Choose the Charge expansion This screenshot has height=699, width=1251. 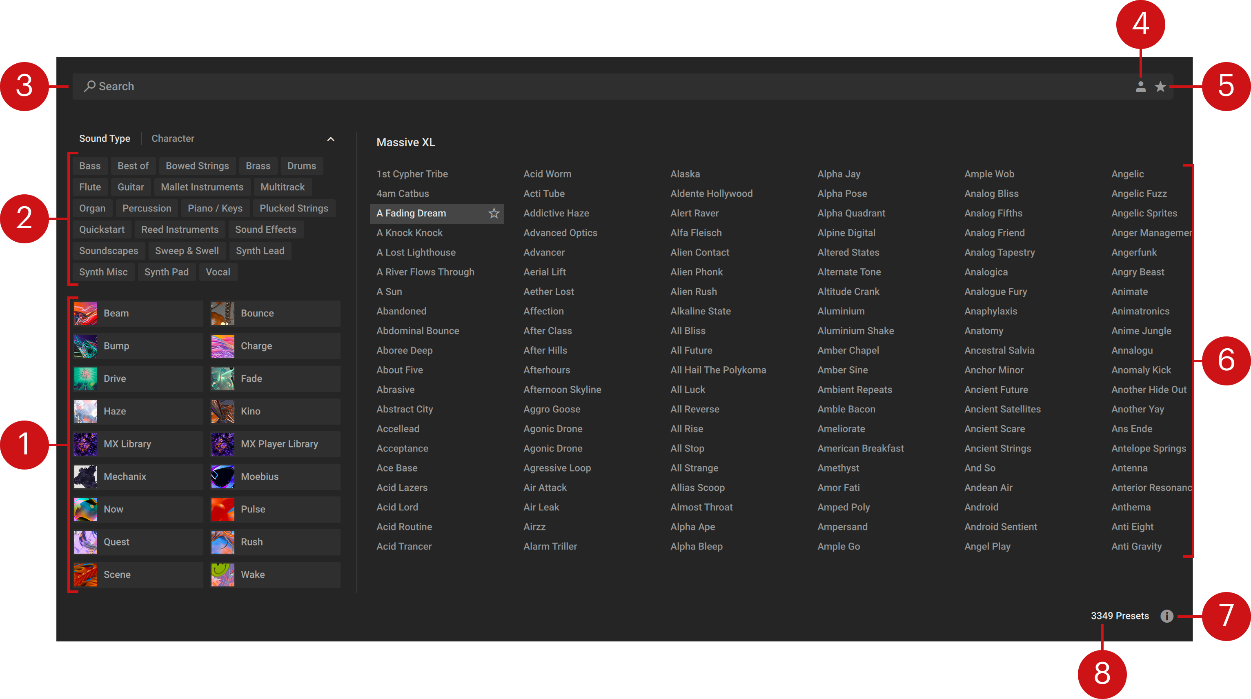275,346
